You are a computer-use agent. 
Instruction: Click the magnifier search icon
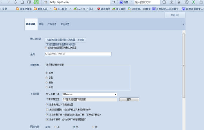[164, 2]
